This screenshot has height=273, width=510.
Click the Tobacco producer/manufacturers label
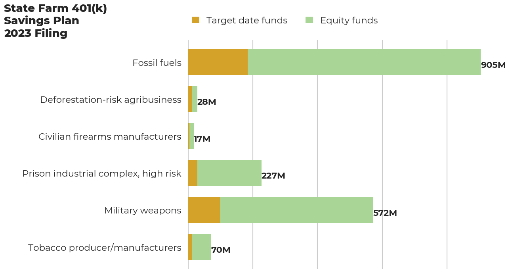[105, 248]
